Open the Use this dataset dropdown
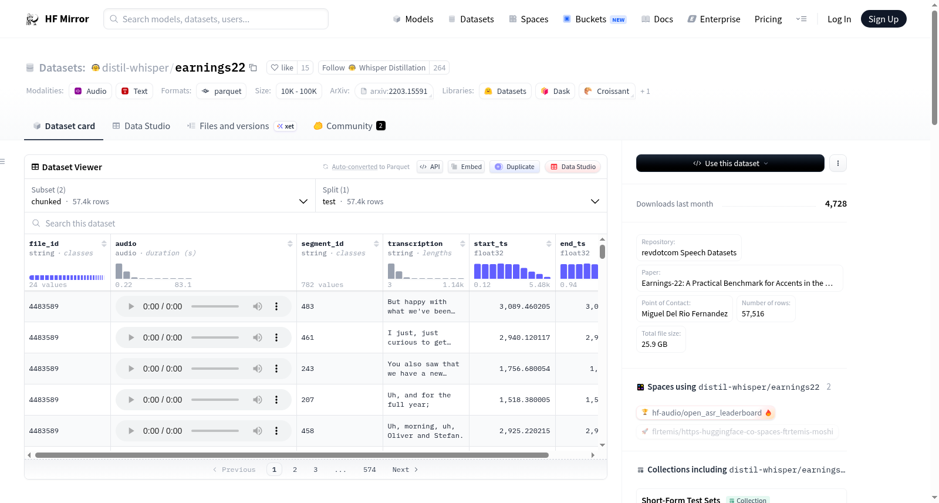Viewport: 939px width, 503px height. [x=730, y=163]
